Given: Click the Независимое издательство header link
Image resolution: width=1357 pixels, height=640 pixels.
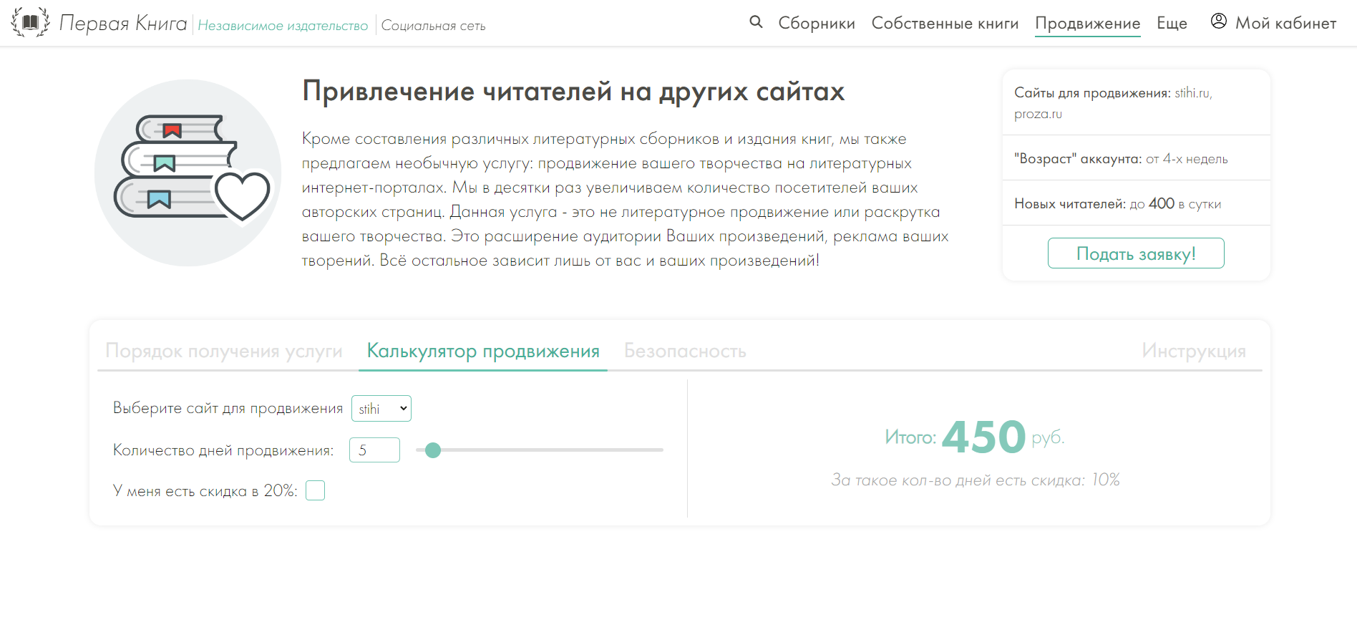Looking at the screenshot, I should click(x=283, y=26).
